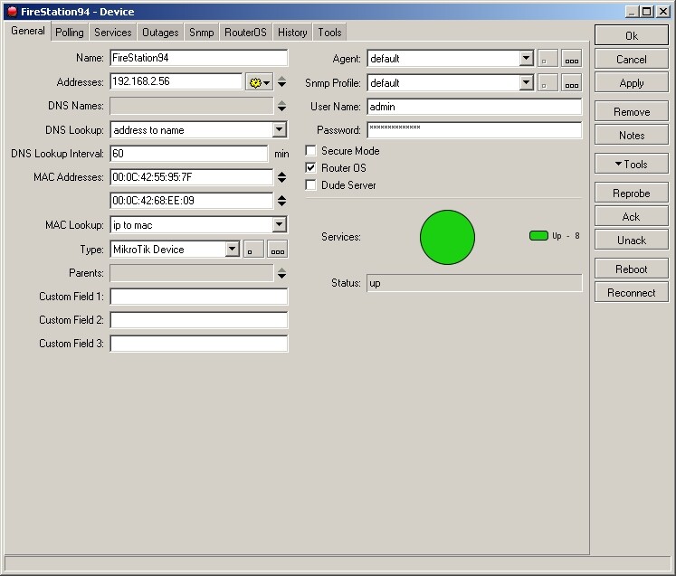
Task: Open the Agent list via three-dots button
Action: (571, 59)
